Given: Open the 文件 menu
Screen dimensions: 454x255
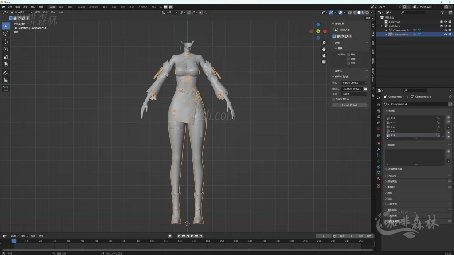Looking at the screenshot, I should (x=10, y=7).
